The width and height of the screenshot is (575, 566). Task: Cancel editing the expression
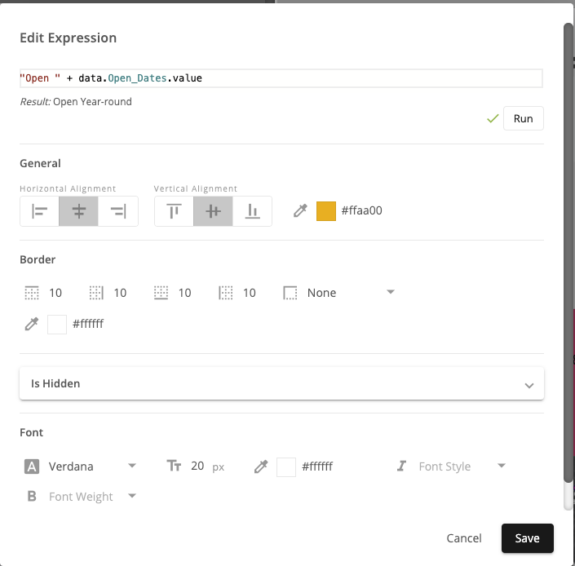(464, 538)
